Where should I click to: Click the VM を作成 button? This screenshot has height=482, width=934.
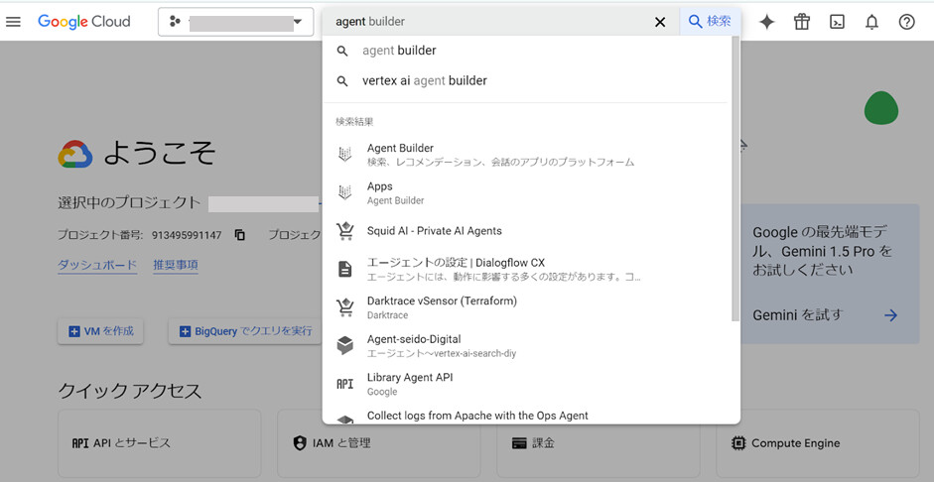pos(100,331)
